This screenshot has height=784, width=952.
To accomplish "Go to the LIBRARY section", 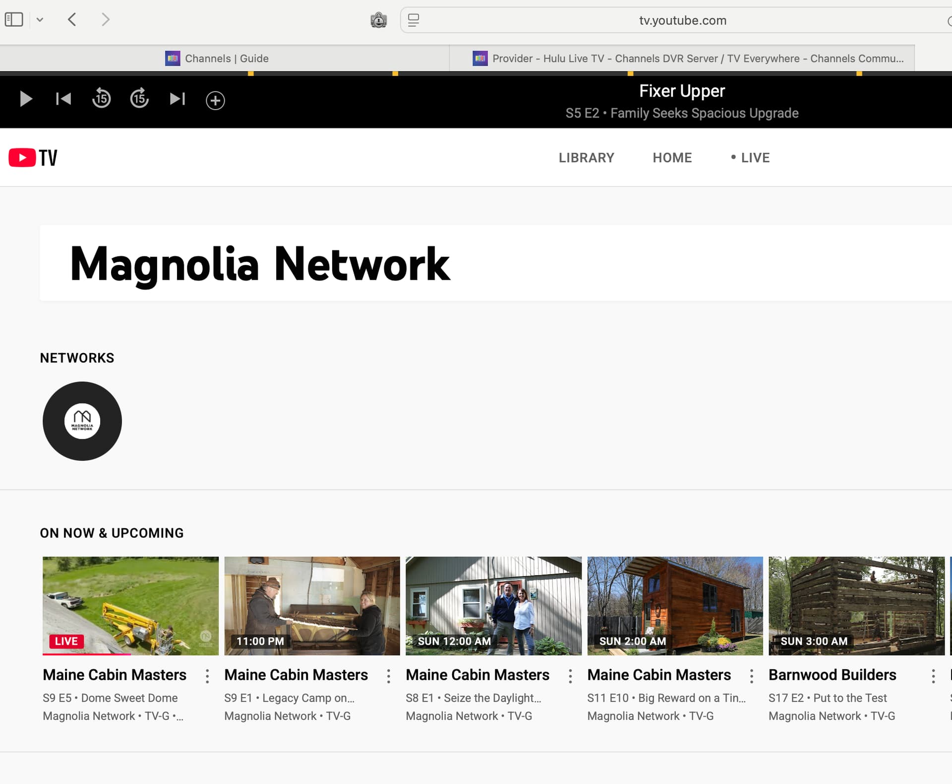I will [586, 158].
